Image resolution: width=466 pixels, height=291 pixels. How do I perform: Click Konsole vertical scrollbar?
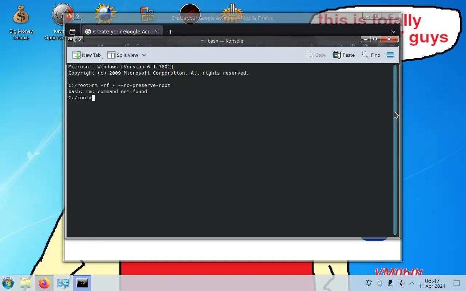click(395, 150)
